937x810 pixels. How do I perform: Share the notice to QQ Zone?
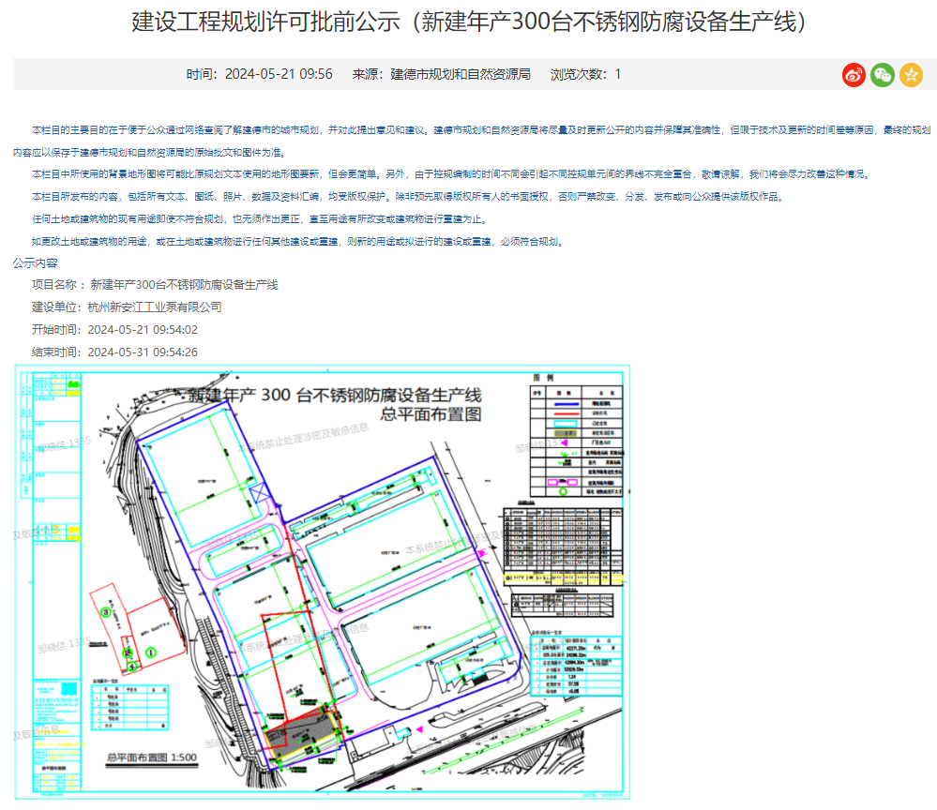[911, 75]
